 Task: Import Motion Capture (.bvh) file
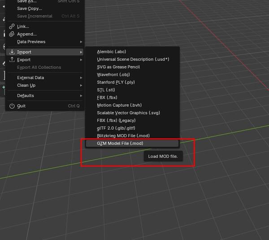[132, 105]
